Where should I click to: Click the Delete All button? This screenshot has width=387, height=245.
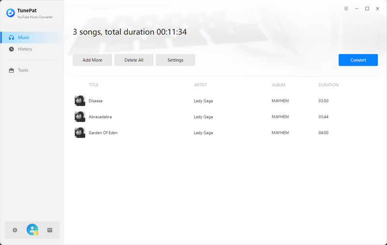[134, 60]
